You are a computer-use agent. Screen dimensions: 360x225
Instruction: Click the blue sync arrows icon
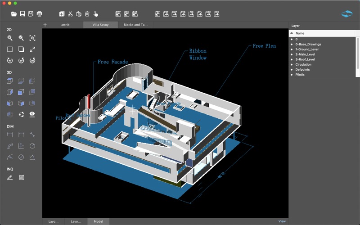[x=346, y=14]
